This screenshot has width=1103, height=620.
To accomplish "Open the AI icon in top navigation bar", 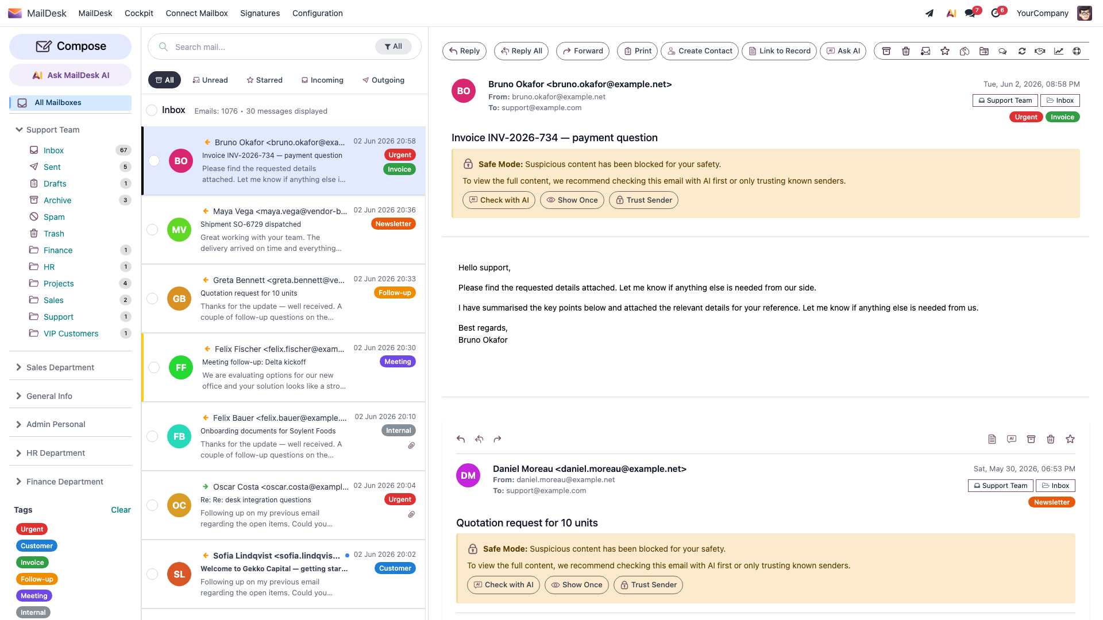I will 951,13.
